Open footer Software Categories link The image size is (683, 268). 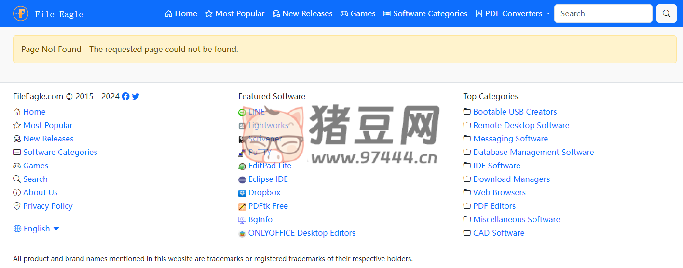pyautogui.click(x=60, y=152)
